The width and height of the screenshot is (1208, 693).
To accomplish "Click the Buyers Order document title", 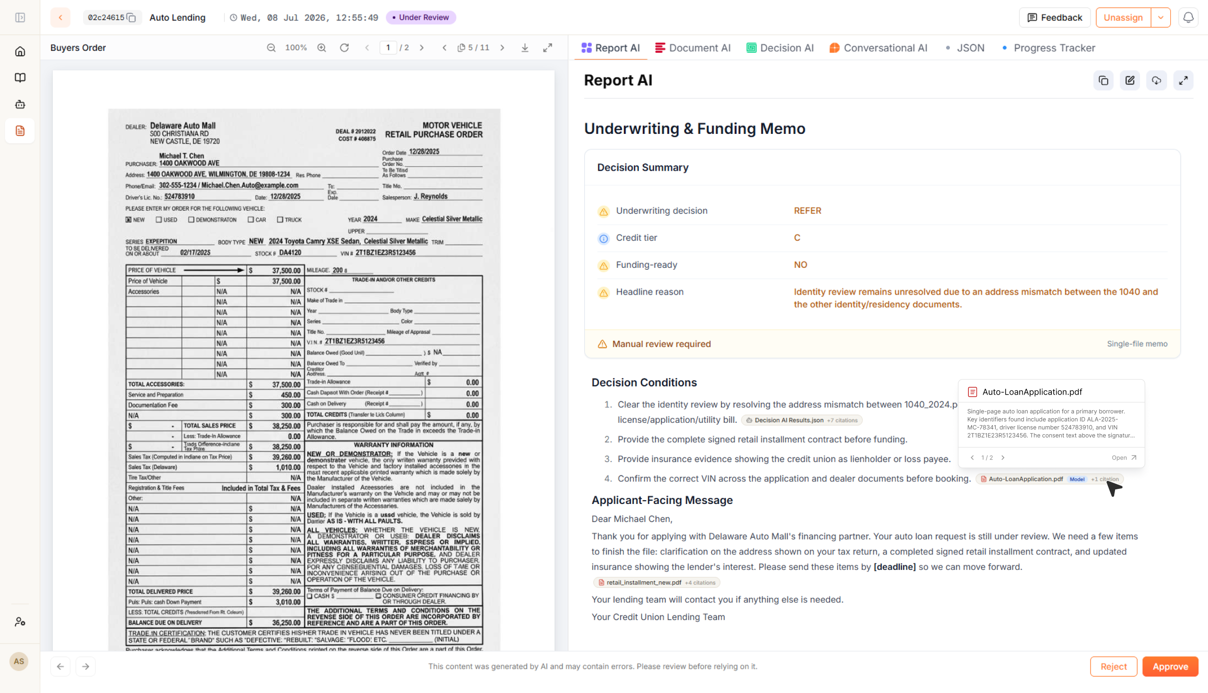I will point(78,48).
